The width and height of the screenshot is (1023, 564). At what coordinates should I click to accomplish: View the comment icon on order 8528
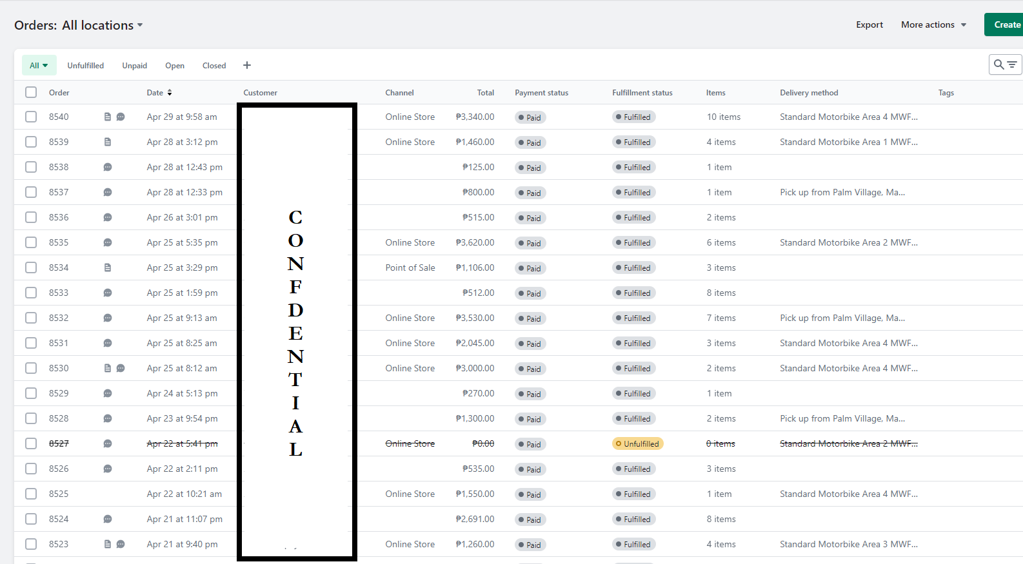[x=108, y=418]
